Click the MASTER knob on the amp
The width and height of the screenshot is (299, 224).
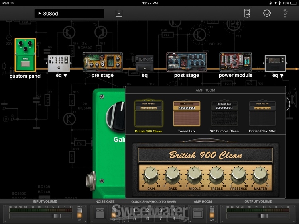(x=260, y=175)
